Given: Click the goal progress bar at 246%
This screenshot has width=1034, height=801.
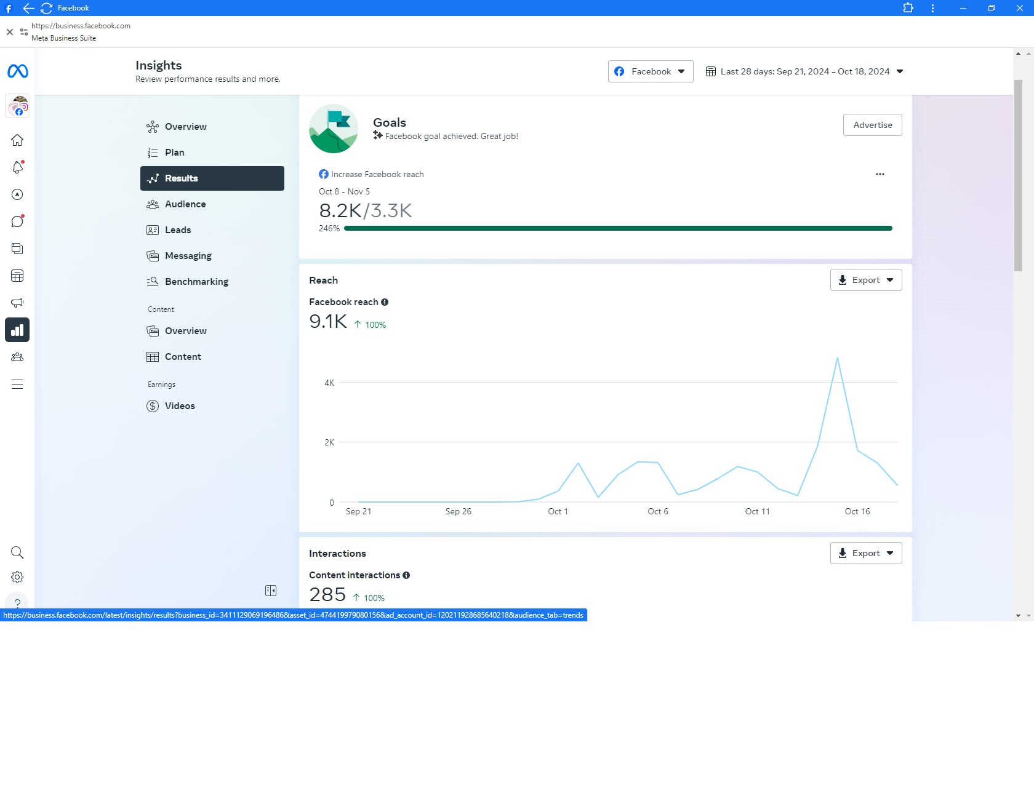Looking at the screenshot, I should coord(618,228).
